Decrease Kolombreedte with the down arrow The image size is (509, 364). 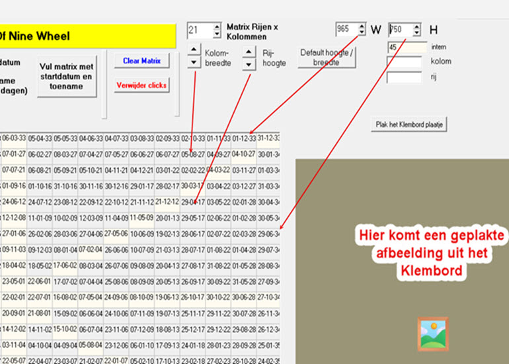point(192,63)
